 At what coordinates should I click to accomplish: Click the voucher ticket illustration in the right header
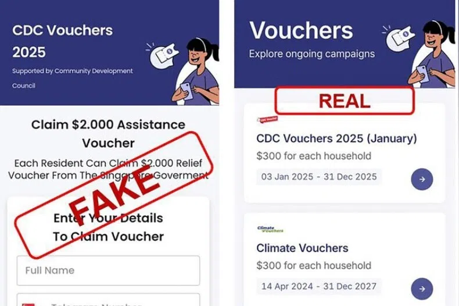(x=400, y=37)
